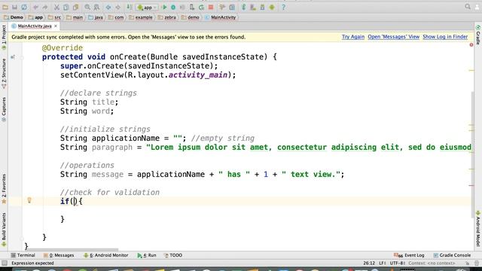Screen dimensions: 482x271
Task: Open the app run configuration dropdown
Action: (x=148, y=8)
